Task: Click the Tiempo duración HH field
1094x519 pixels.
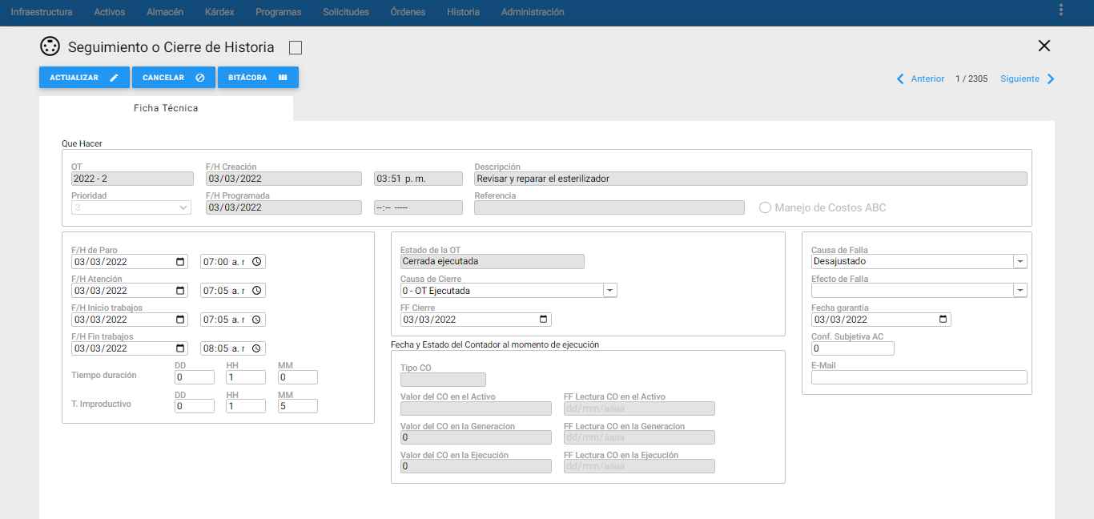Action: (246, 377)
